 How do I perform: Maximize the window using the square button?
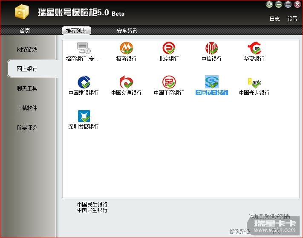coord(288,4)
